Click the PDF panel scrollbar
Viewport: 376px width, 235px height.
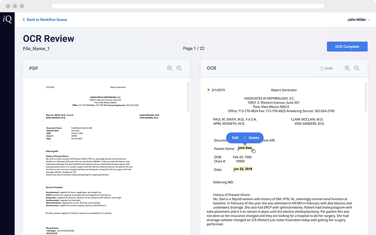click(188, 97)
